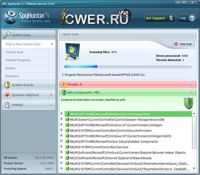Click the DB Version value 2011.09.19v01

pos(44,158)
